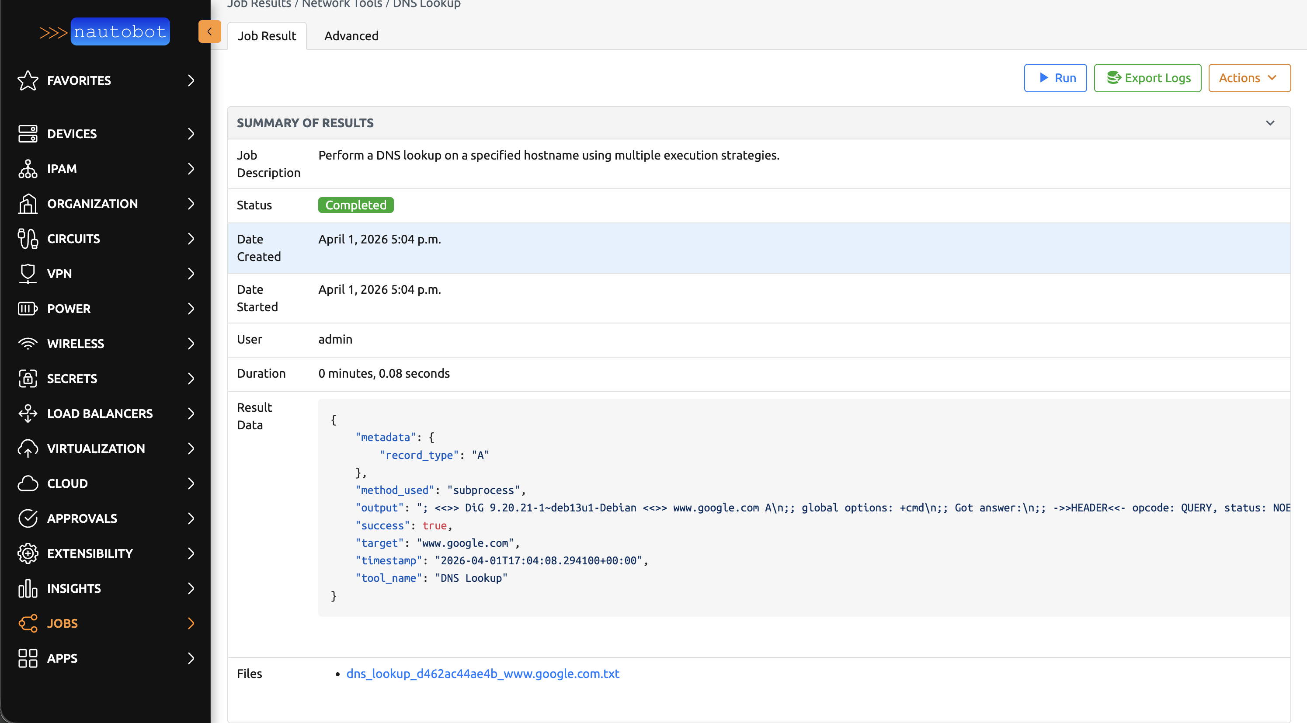Click the Wireless wifi icon

coord(28,344)
